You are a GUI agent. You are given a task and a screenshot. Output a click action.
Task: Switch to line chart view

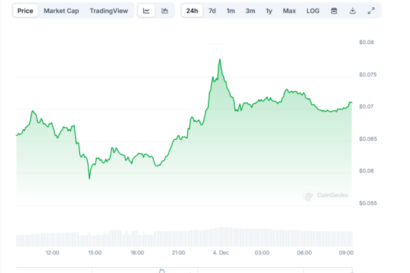click(147, 11)
